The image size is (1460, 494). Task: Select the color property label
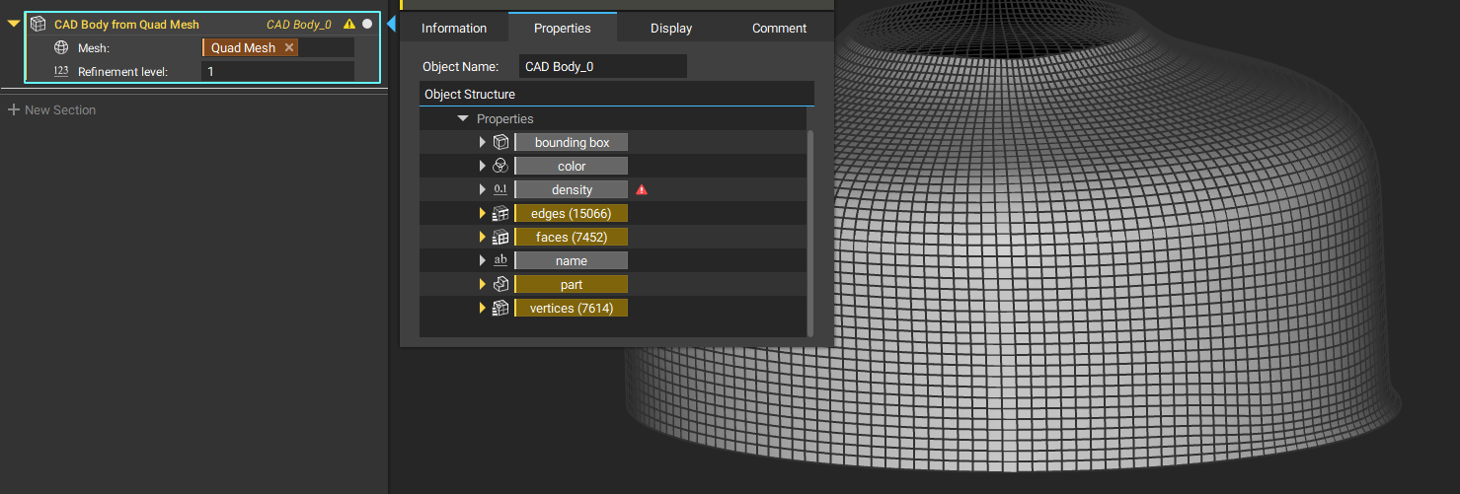(572, 166)
